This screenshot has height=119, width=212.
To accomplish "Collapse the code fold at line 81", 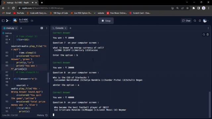I will coord(10,40).
